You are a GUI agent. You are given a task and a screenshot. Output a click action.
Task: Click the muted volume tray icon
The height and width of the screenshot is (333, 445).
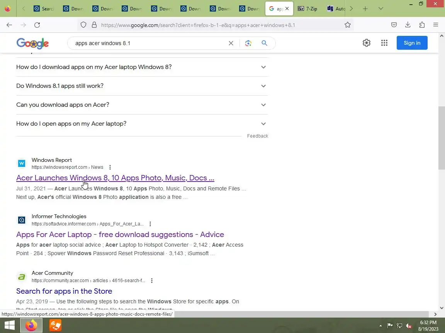(409, 326)
